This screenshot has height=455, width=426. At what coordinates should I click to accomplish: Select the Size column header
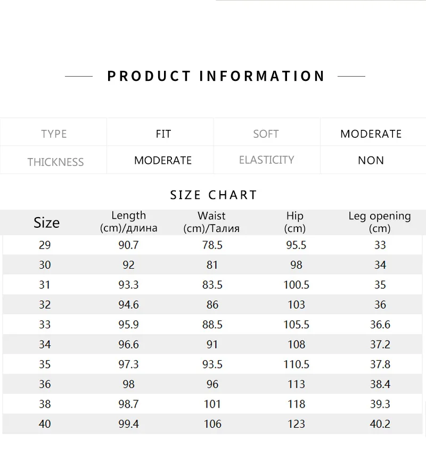pyautogui.click(x=46, y=222)
